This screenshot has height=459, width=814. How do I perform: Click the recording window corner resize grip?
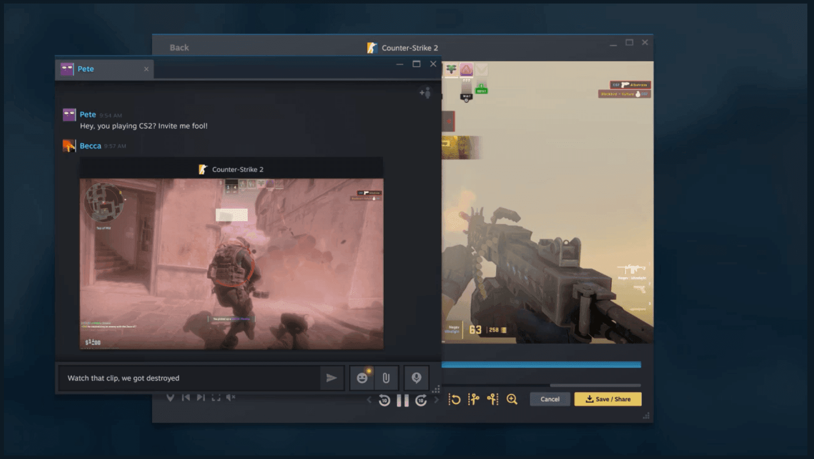pos(646,416)
